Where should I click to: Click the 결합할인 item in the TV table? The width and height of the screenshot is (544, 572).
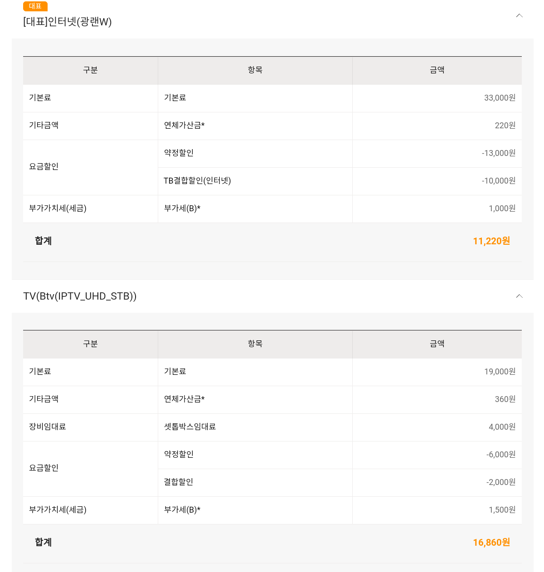coord(179,482)
